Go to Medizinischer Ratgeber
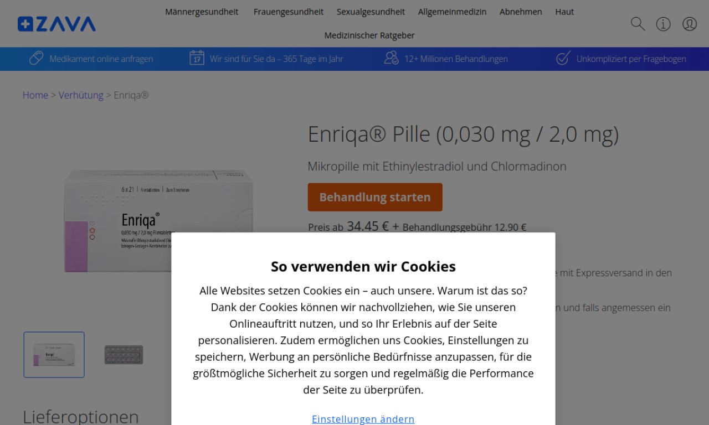The height and width of the screenshot is (425, 709). click(x=369, y=35)
